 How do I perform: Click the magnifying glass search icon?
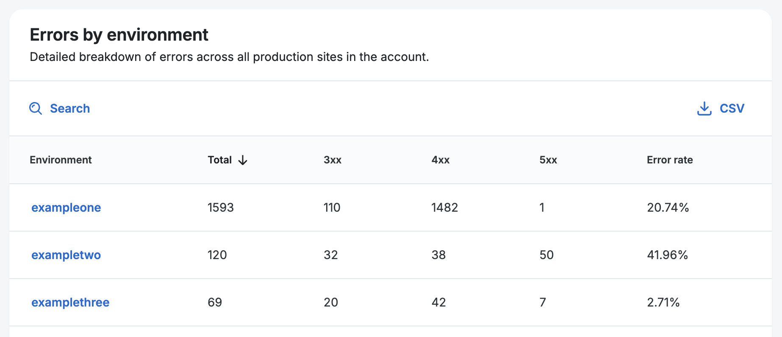click(x=36, y=108)
